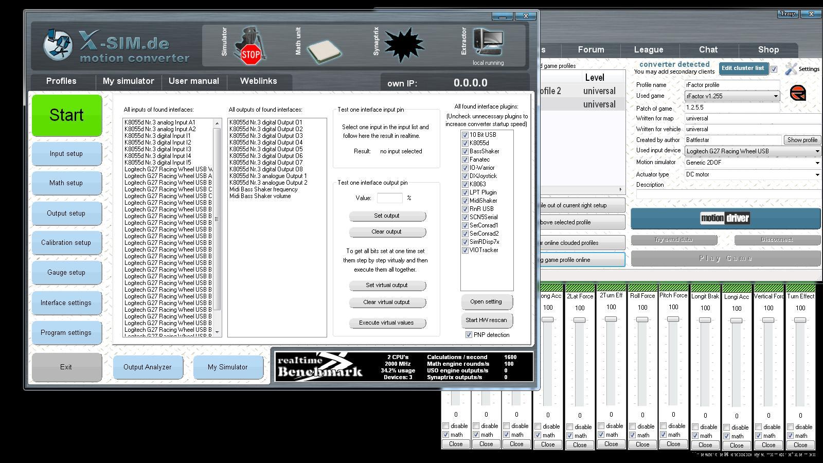Toggle the MidiShaker plugin checkbox
This screenshot has height=463, width=823.
[465, 201]
